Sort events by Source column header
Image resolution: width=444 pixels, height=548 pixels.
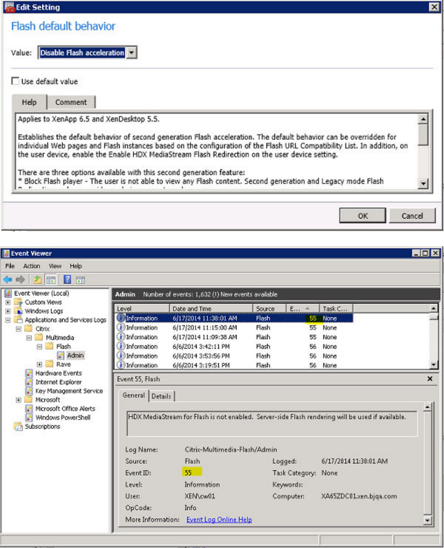pos(270,309)
